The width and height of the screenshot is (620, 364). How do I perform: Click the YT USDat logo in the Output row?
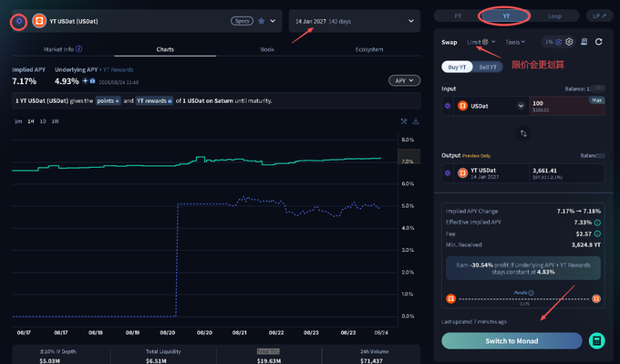[x=462, y=173]
